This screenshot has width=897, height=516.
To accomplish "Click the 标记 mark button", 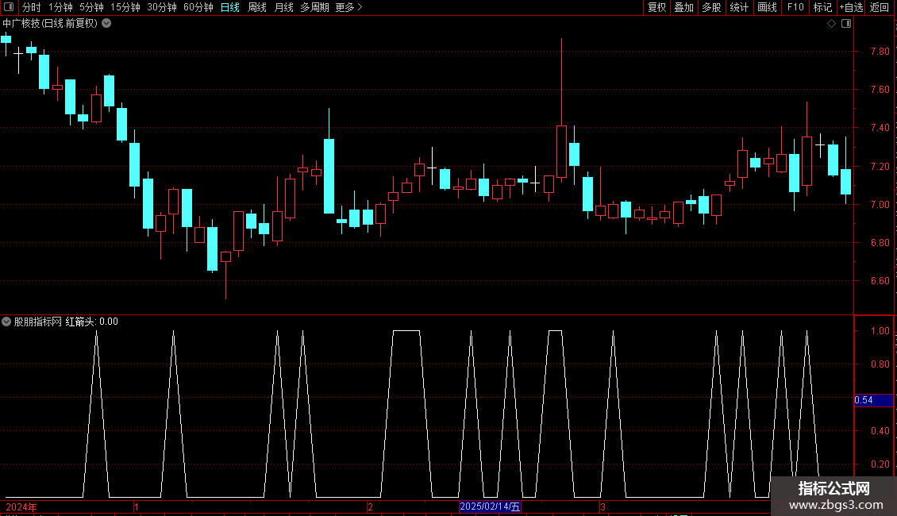I will (822, 7).
